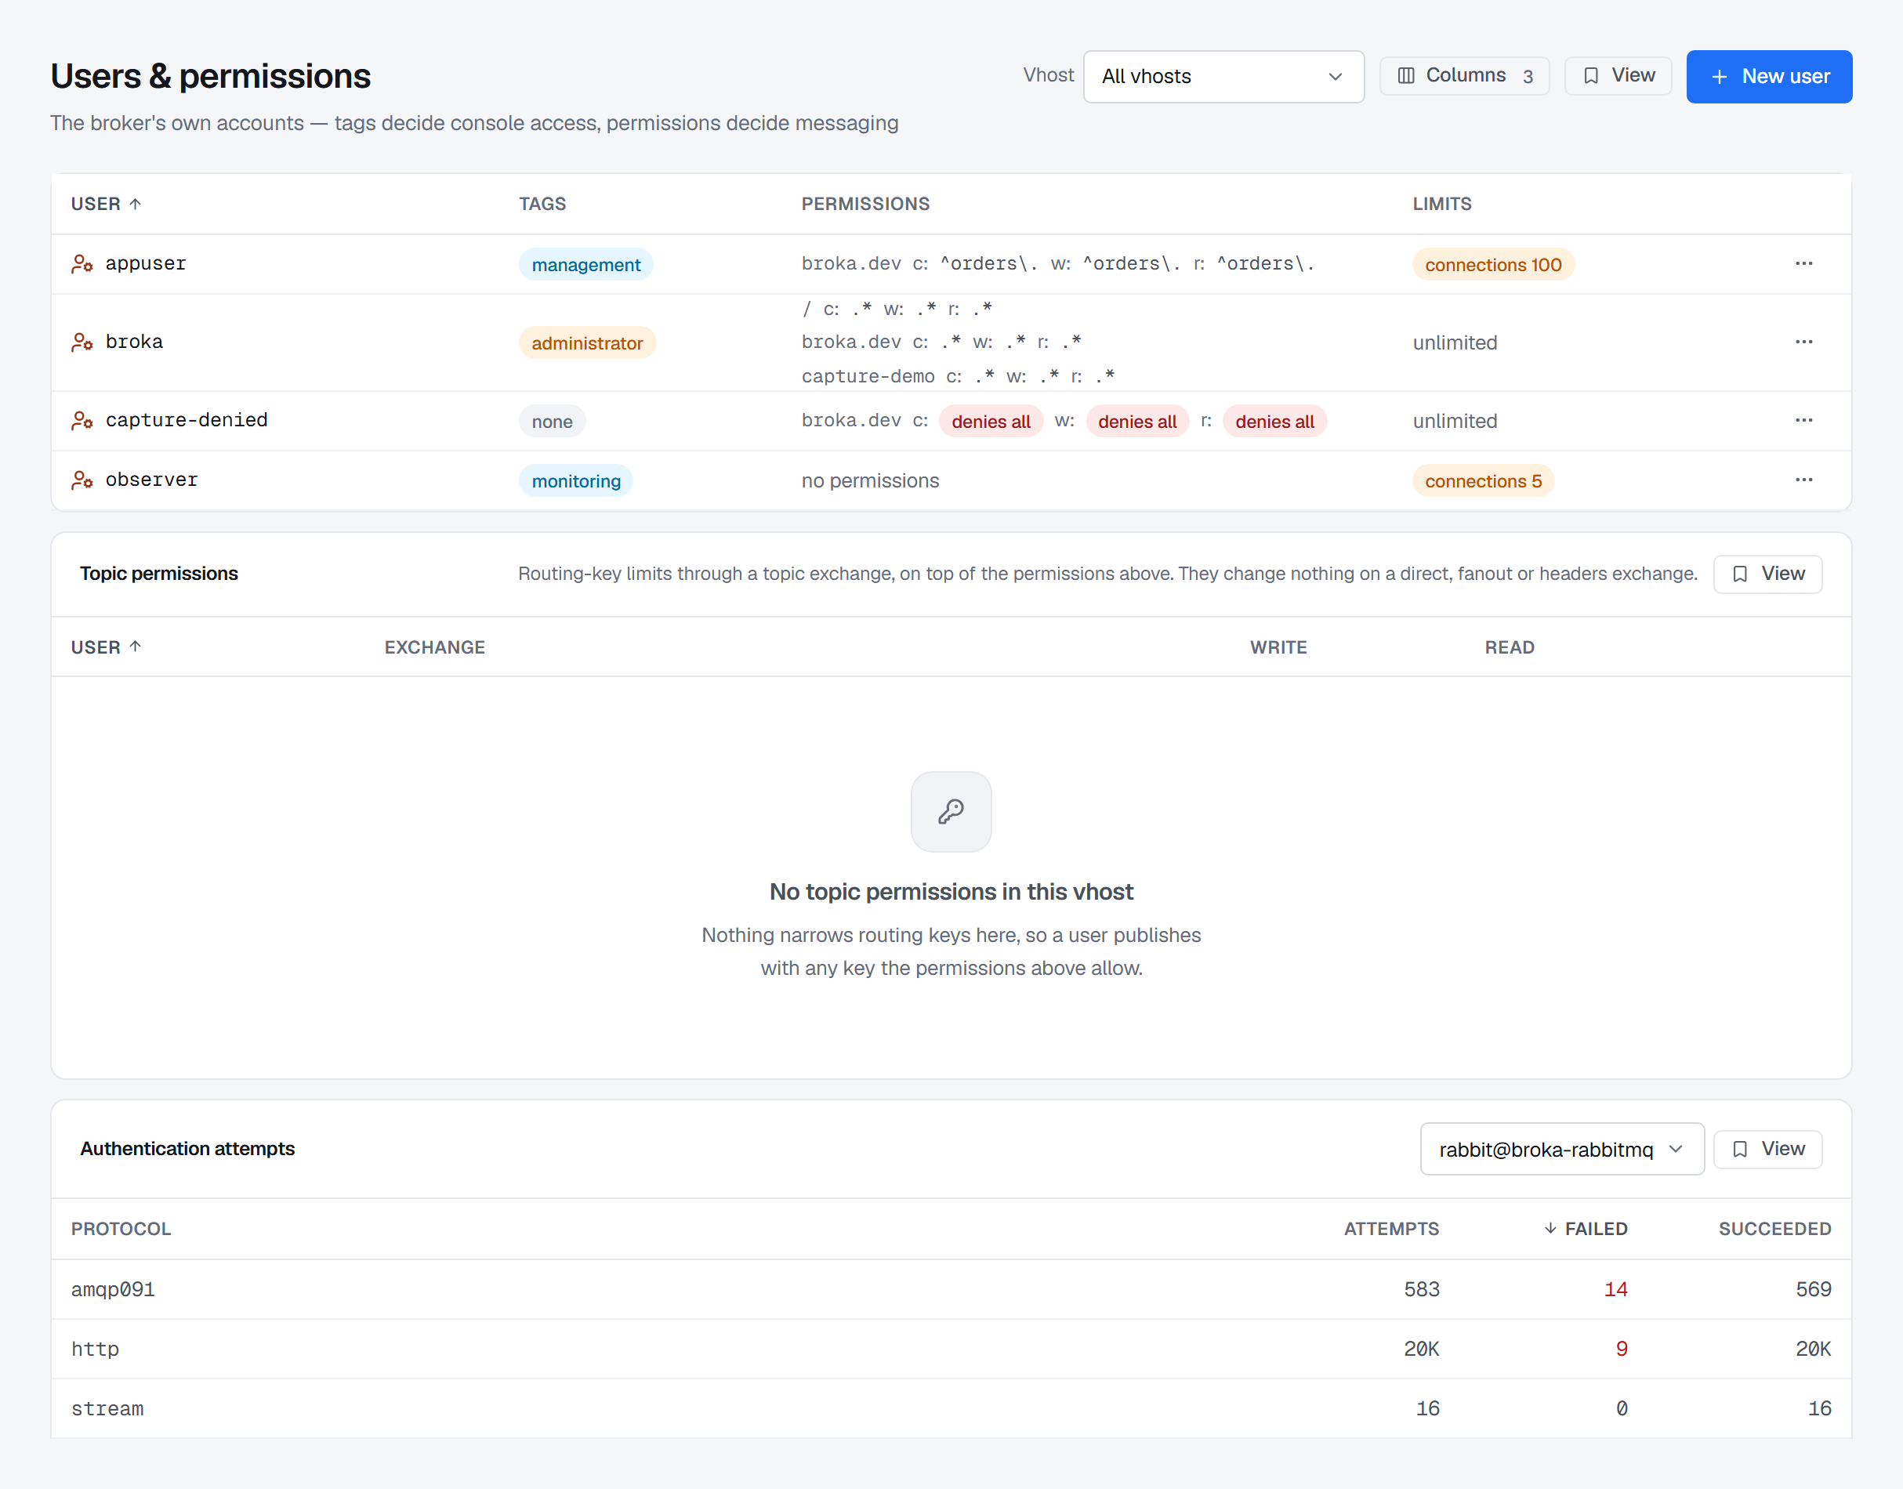Click the READ column header

[x=1509, y=647]
